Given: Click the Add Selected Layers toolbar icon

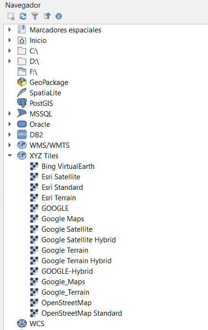Looking at the screenshot, I should [11, 16].
